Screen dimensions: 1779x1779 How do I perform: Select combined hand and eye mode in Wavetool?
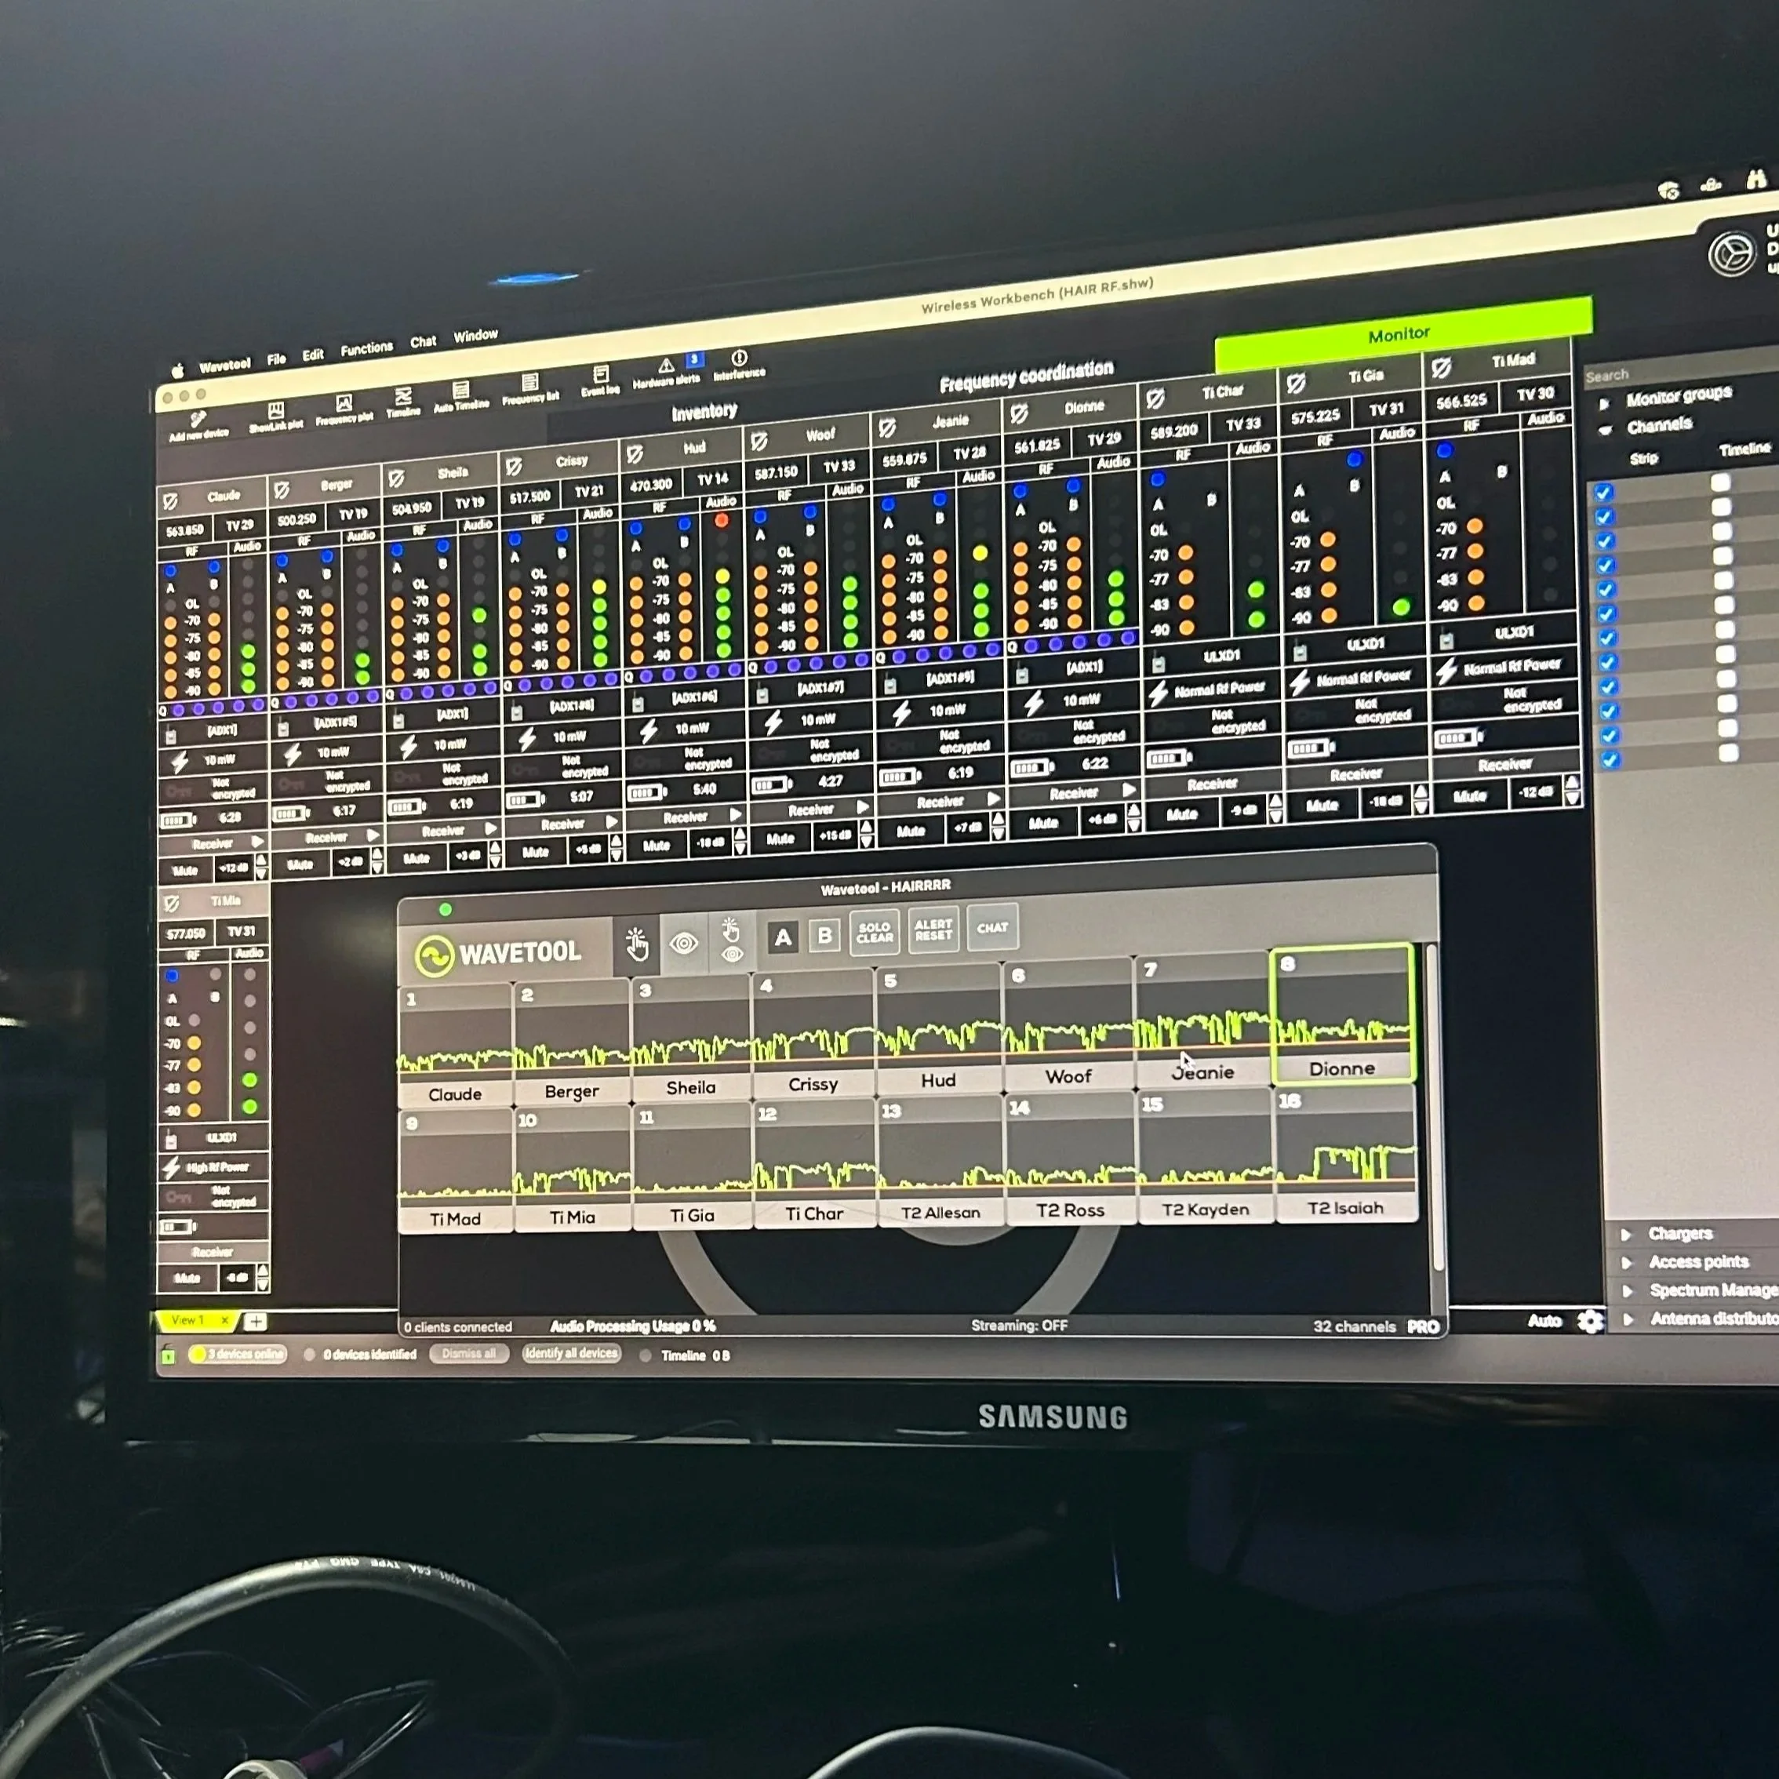pyautogui.click(x=732, y=940)
